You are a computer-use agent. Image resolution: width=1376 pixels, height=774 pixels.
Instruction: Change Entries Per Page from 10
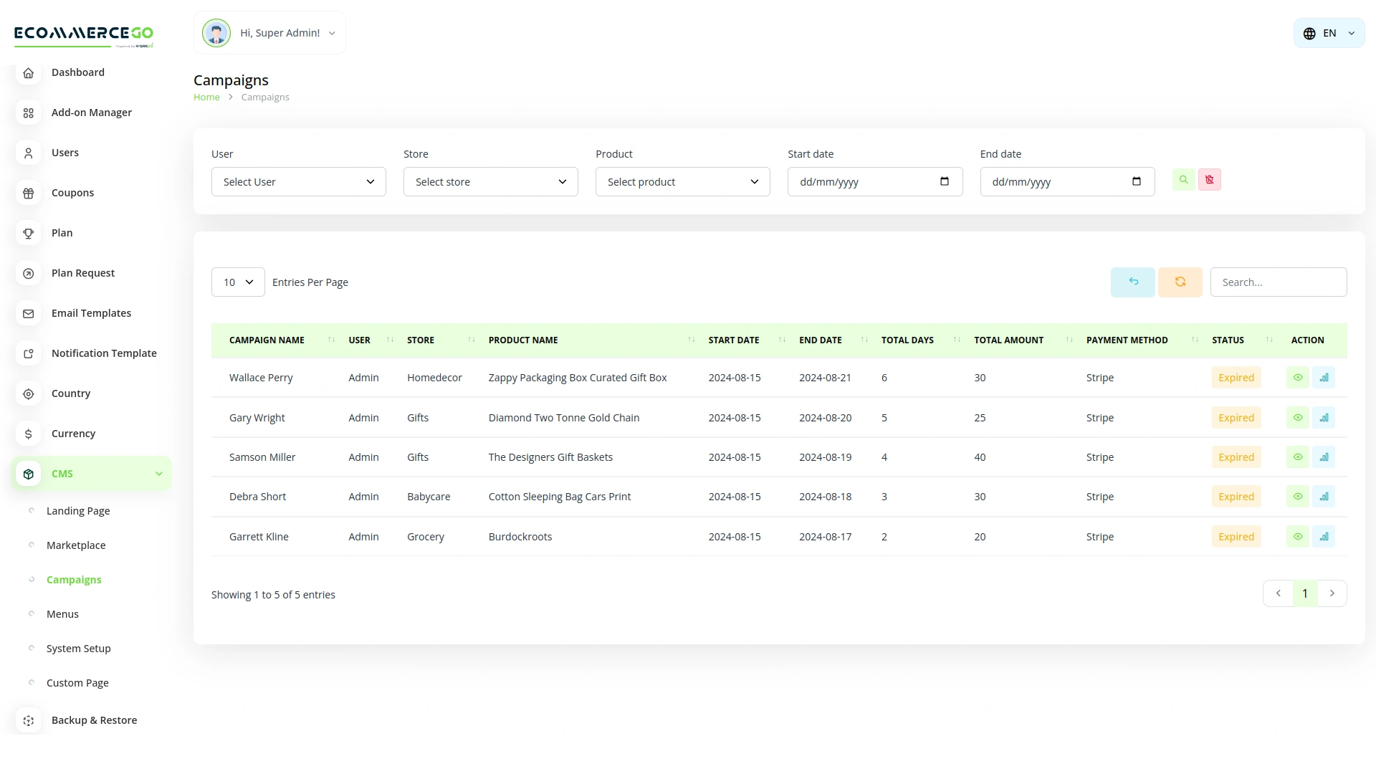coord(237,282)
